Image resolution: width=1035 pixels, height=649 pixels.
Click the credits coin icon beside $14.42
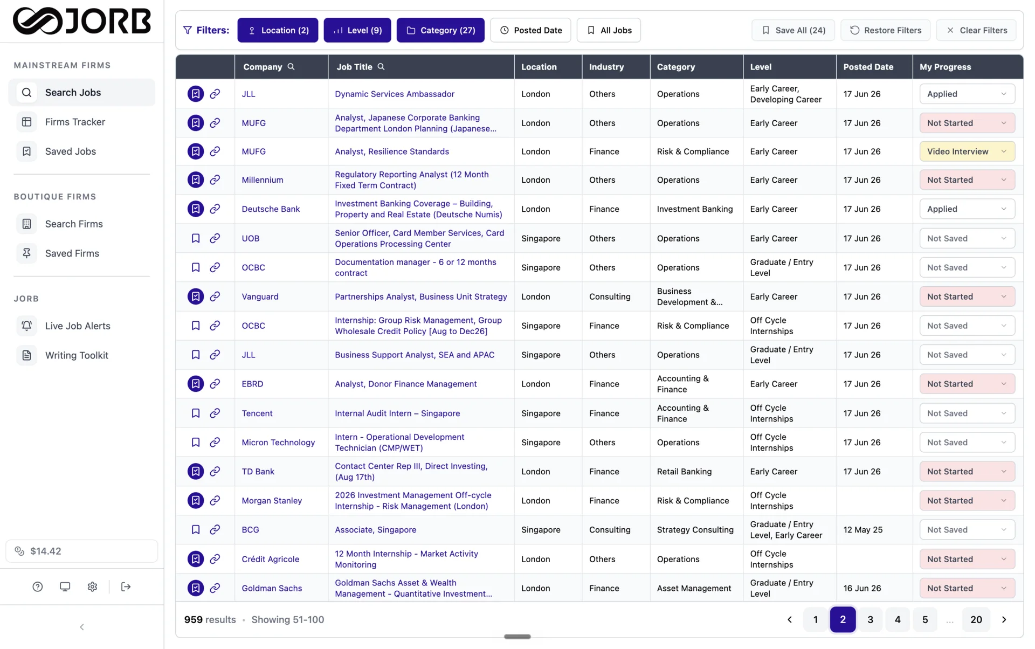[19, 551]
